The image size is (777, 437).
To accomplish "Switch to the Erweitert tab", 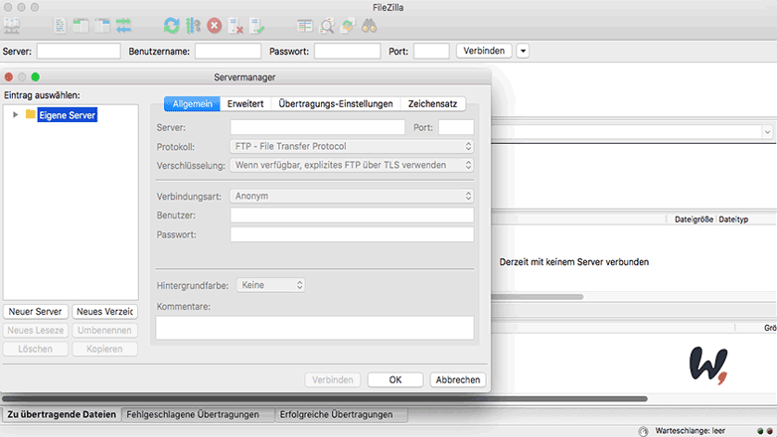I will coord(245,103).
